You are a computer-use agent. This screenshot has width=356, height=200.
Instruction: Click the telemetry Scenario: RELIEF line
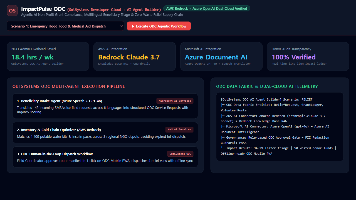point(266,99)
